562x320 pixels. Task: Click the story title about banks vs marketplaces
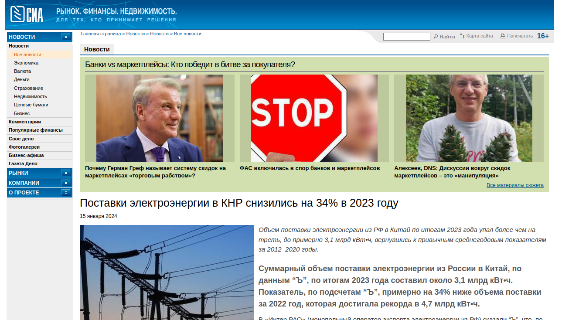190,65
